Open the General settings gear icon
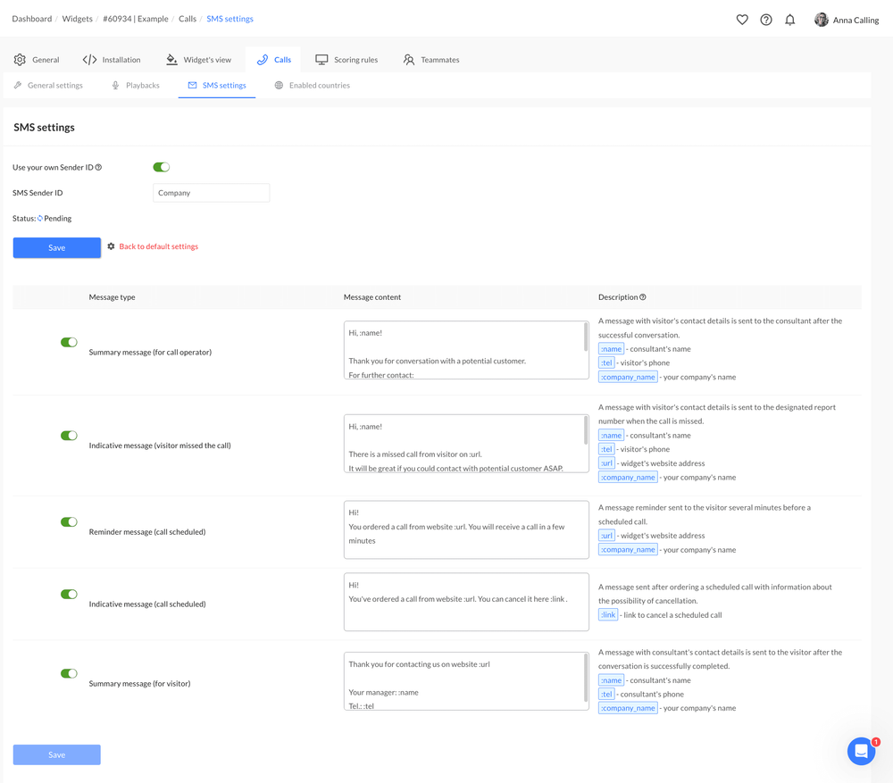893x783 pixels. [x=20, y=59]
